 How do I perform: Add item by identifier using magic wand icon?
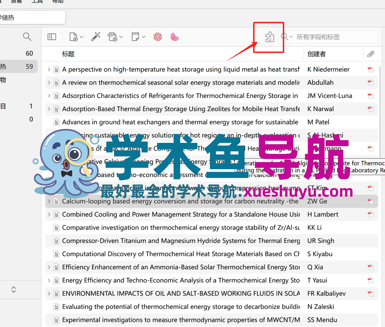(96, 37)
